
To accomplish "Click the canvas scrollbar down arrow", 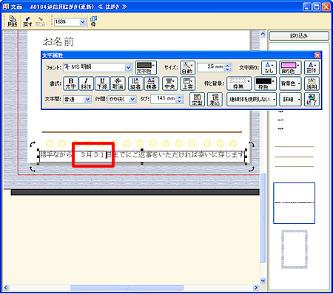I will point(263,281).
